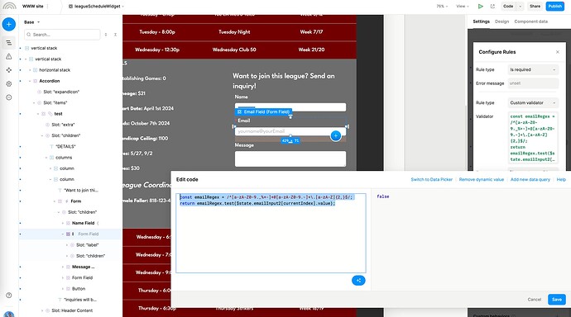Click the Plasmic rainbow logo
The width and height of the screenshot is (571, 317).
point(9,6)
